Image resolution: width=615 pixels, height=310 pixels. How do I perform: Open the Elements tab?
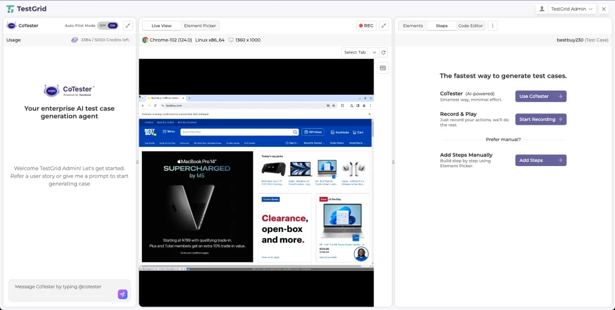click(x=413, y=26)
